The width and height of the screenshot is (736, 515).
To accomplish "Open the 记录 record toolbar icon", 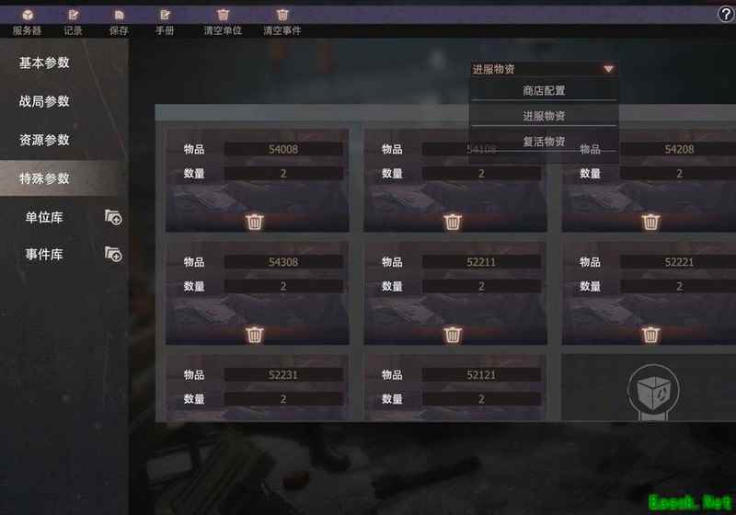I will point(73,16).
